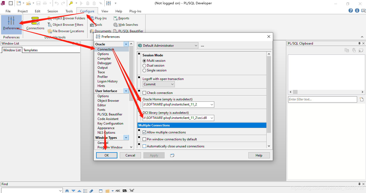Click the help question mark icon
The height and width of the screenshot is (193, 366).
pyautogui.click(x=351, y=10)
